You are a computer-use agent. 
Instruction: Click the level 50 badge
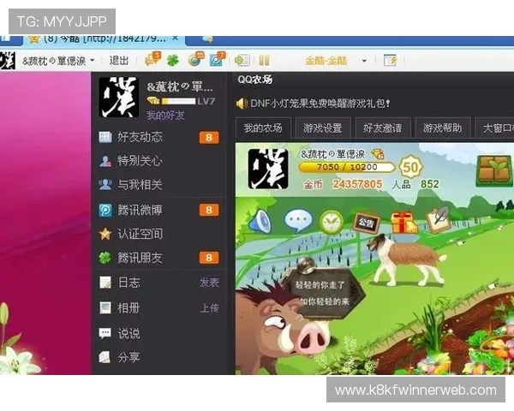410,167
